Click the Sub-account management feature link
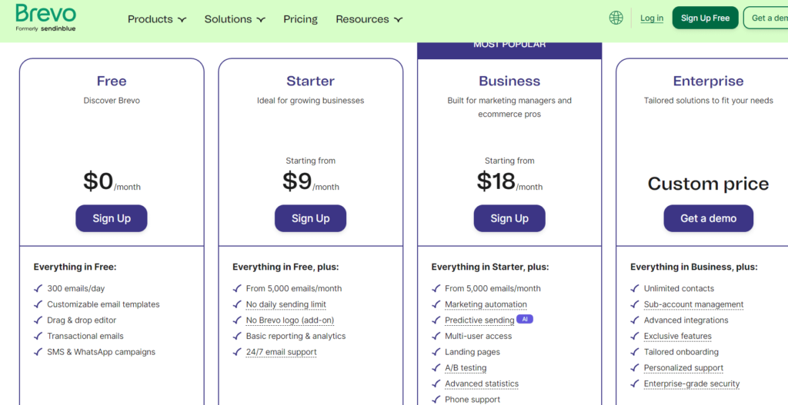788x405 pixels. coord(693,304)
